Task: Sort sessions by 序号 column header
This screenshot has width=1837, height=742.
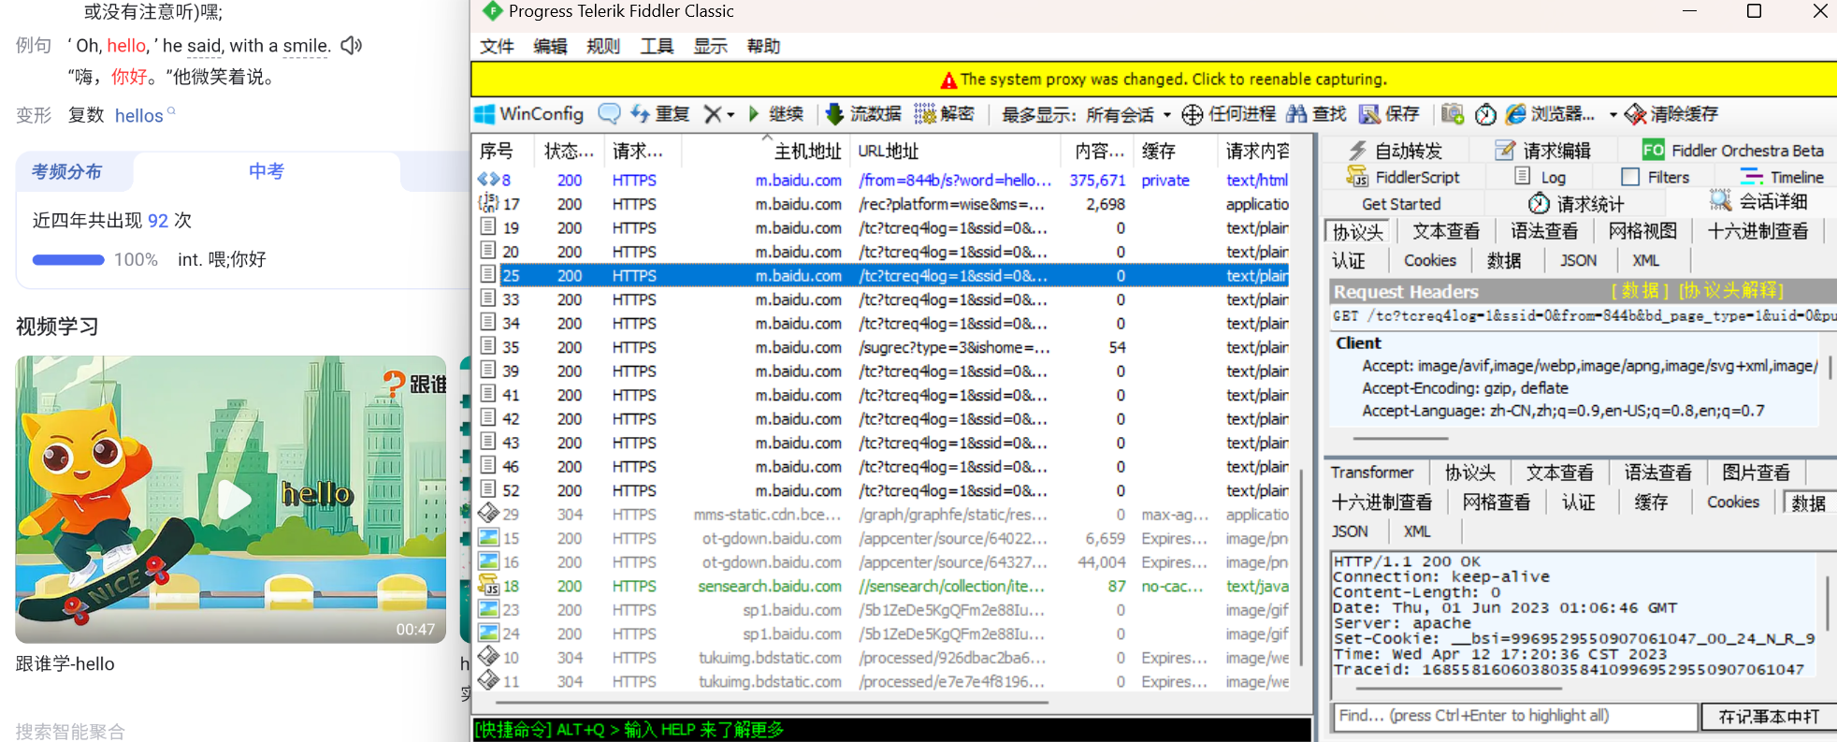Action: [x=502, y=151]
